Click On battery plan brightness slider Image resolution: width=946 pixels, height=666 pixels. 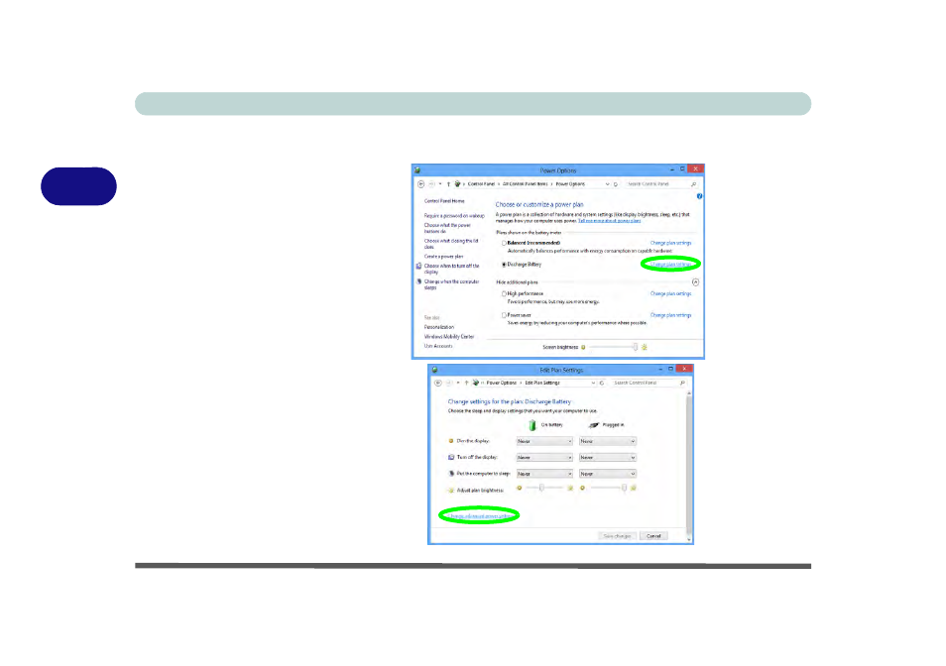point(544,489)
